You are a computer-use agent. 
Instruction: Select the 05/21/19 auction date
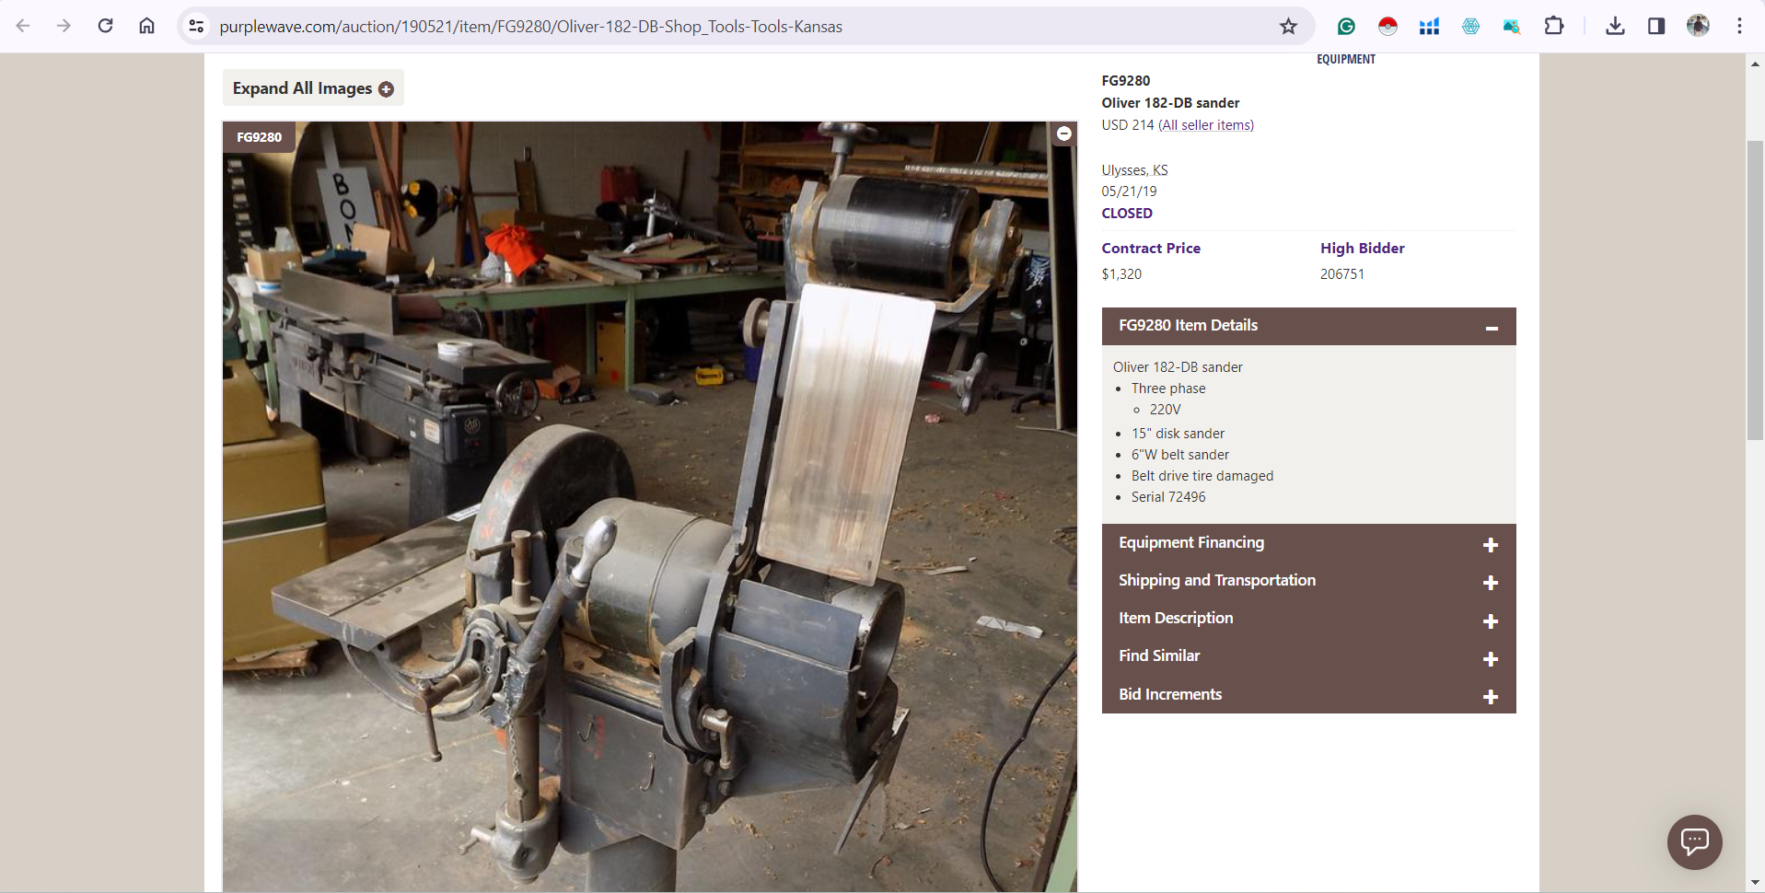coord(1130,191)
